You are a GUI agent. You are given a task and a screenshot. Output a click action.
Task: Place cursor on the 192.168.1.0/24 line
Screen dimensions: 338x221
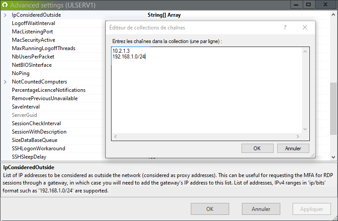coord(129,57)
